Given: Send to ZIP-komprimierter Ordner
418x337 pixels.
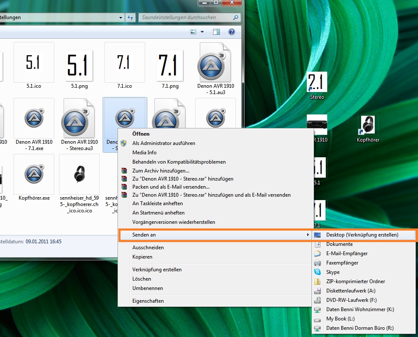Looking at the screenshot, I should point(364,281).
